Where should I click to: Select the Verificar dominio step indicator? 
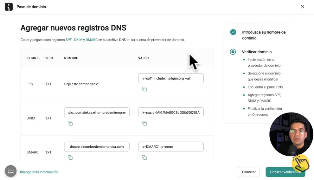pyautogui.click(x=233, y=52)
